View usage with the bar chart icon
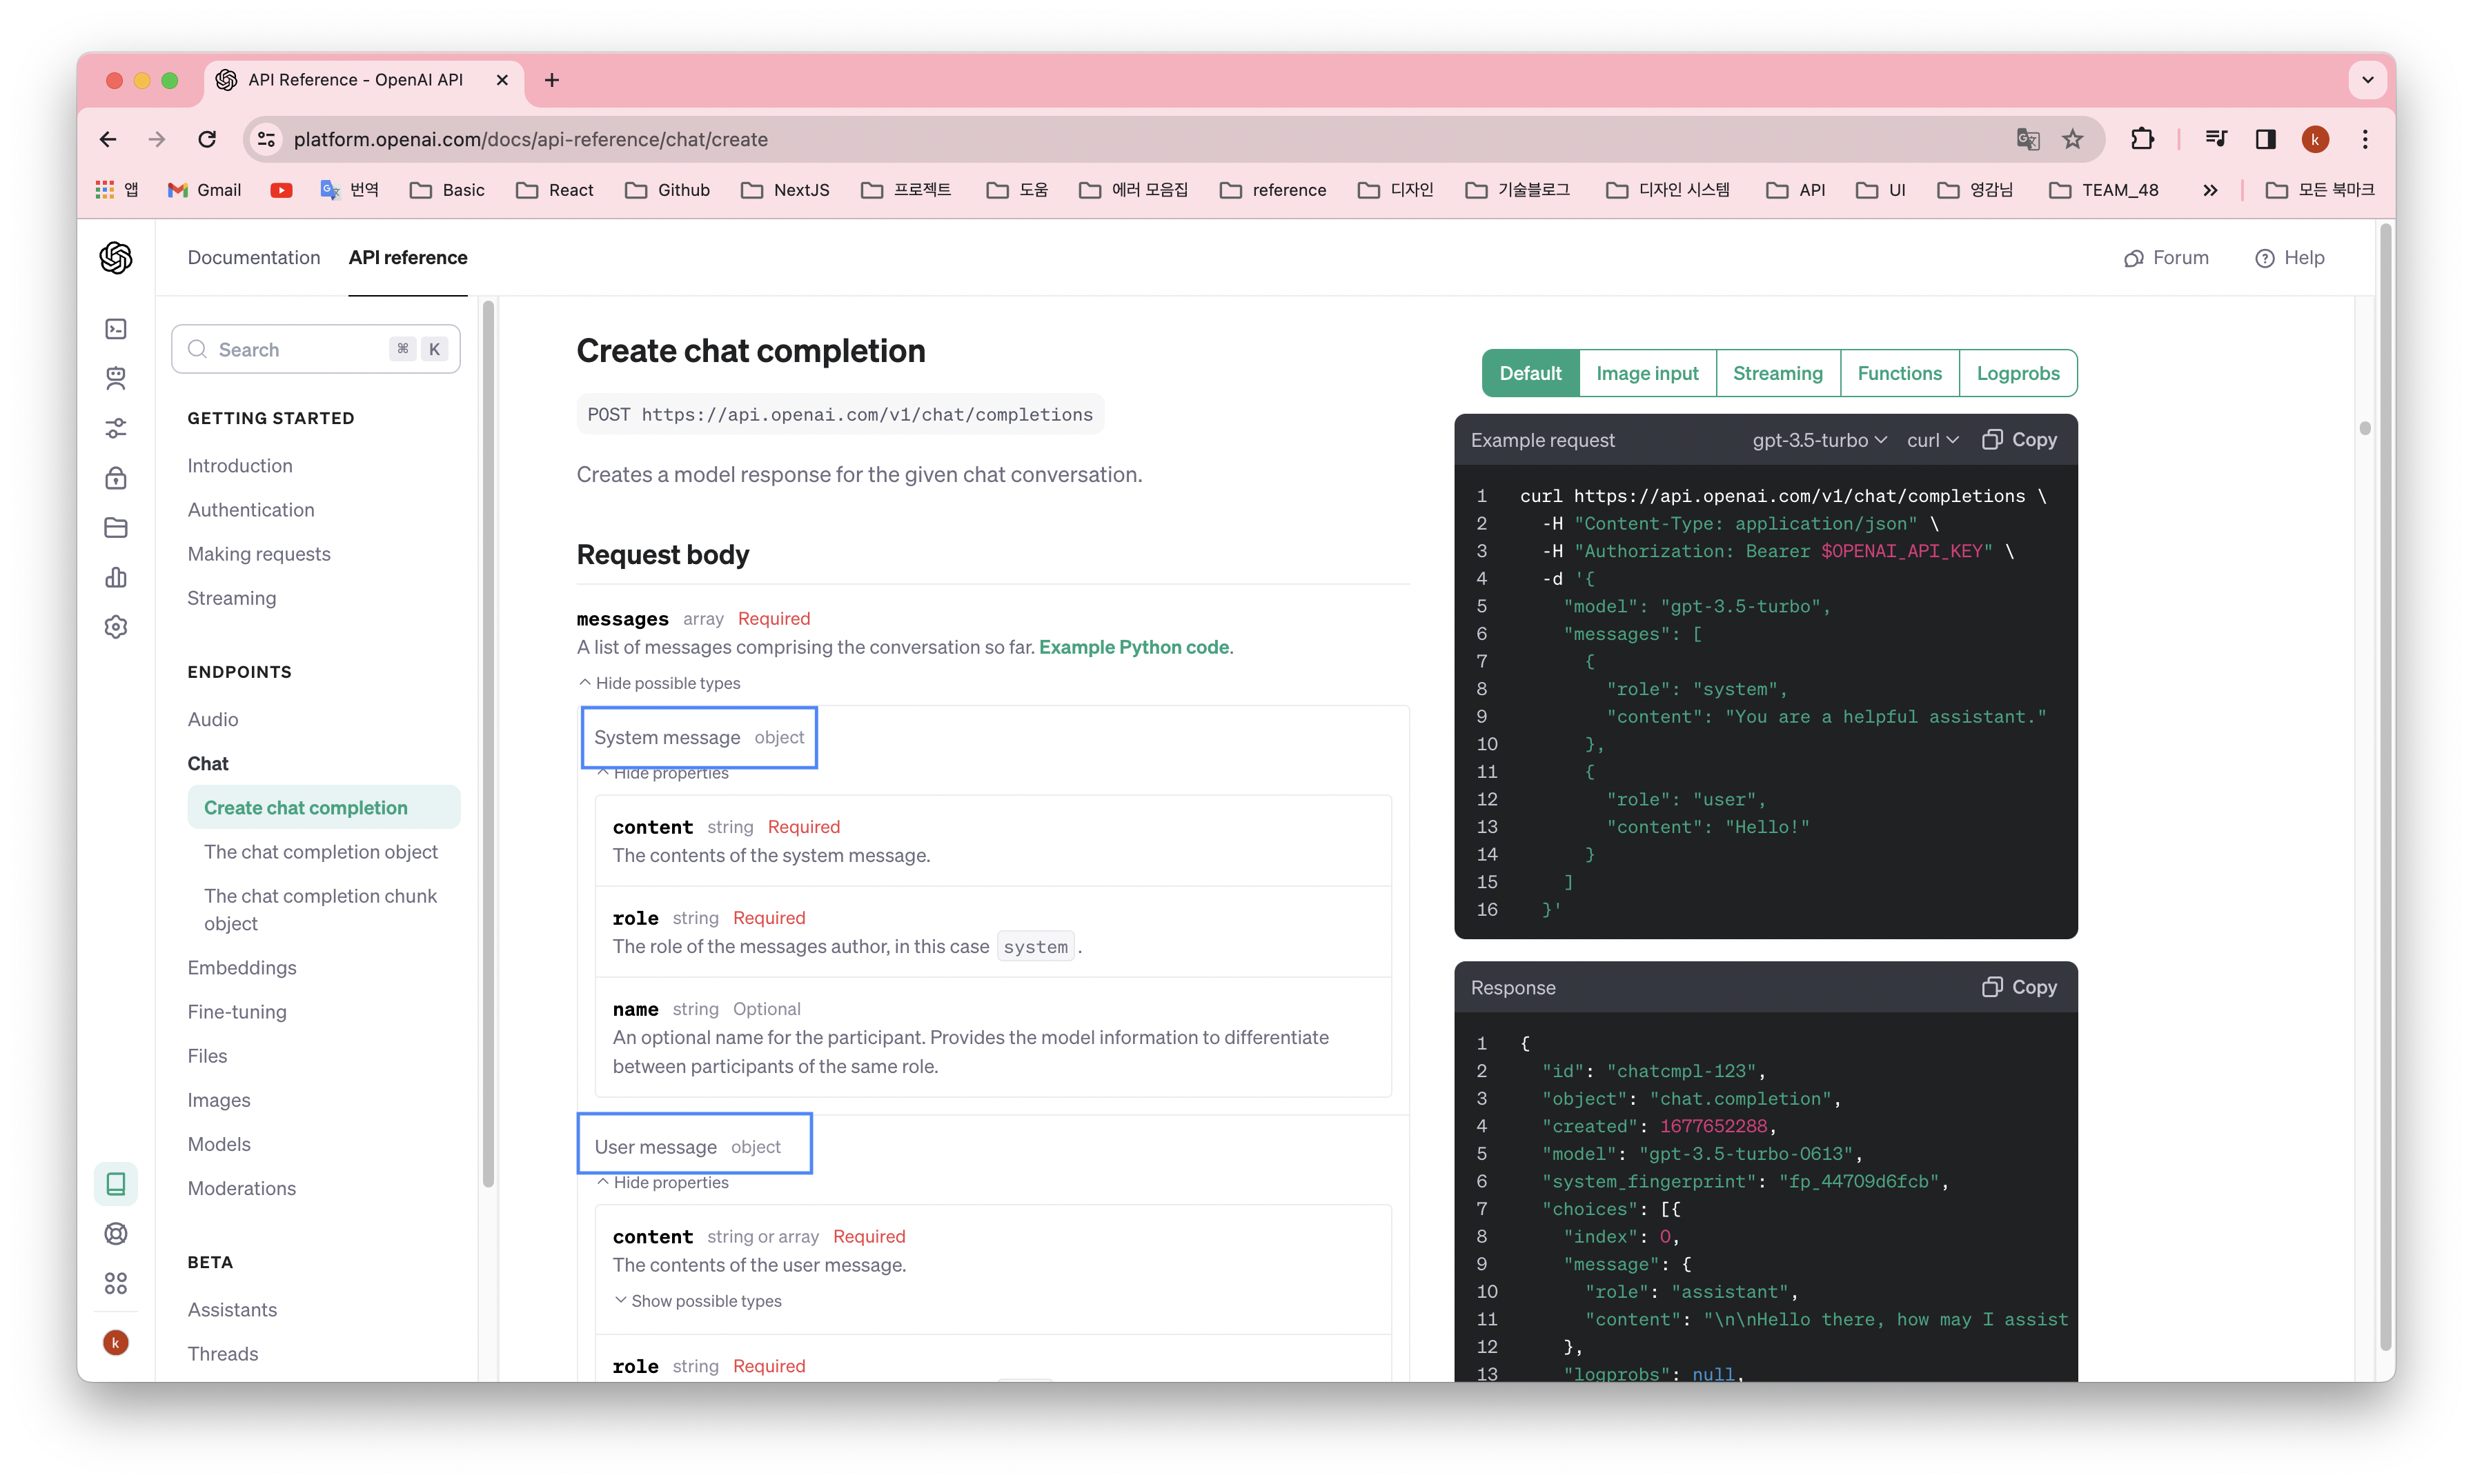Viewport: 2473px width, 1484px height. (116, 577)
